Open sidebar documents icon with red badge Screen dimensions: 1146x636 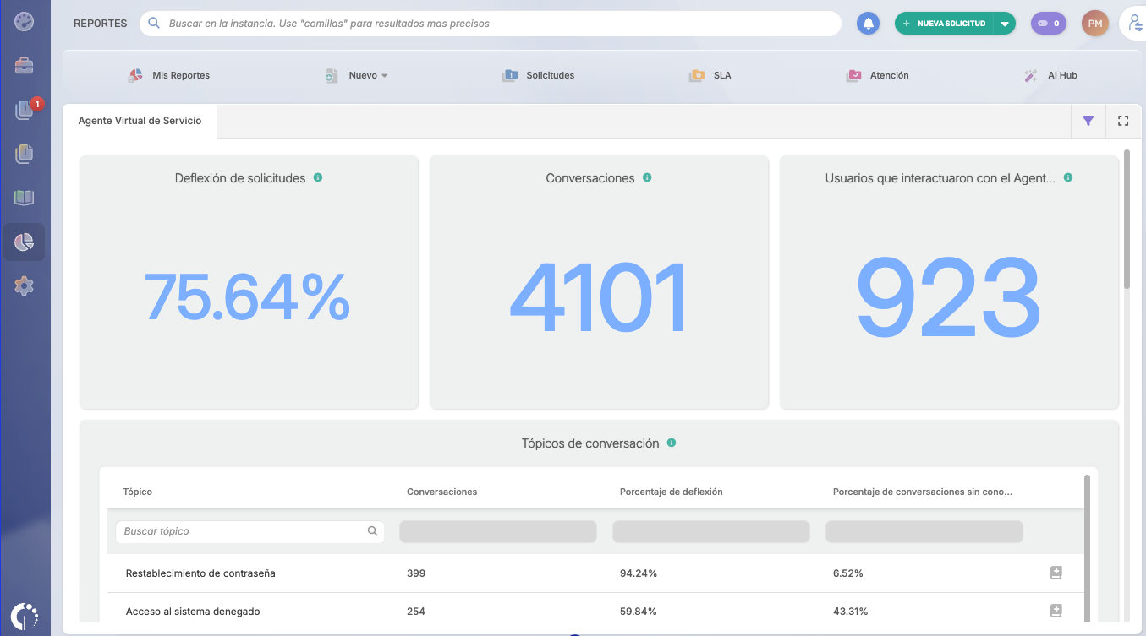[x=24, y=110]
